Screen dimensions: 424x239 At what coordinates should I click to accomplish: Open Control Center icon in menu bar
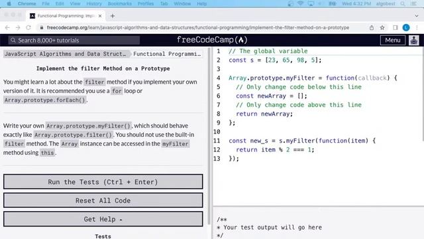[x=413, y=4]
